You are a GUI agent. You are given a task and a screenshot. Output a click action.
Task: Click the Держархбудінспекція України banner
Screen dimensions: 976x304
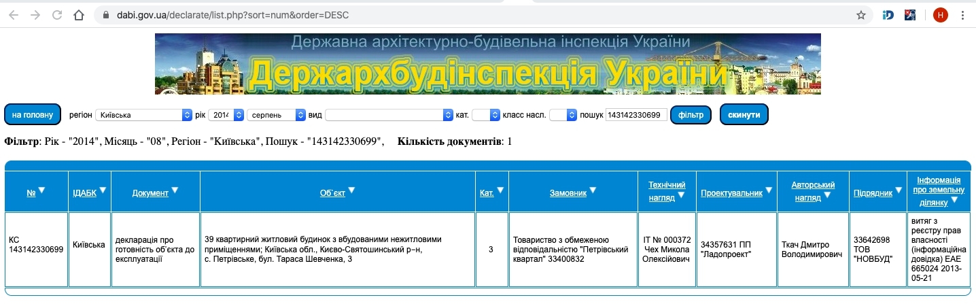[487, 64]
